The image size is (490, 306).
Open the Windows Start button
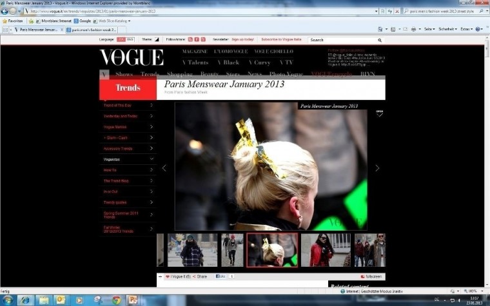click(8, 300)
